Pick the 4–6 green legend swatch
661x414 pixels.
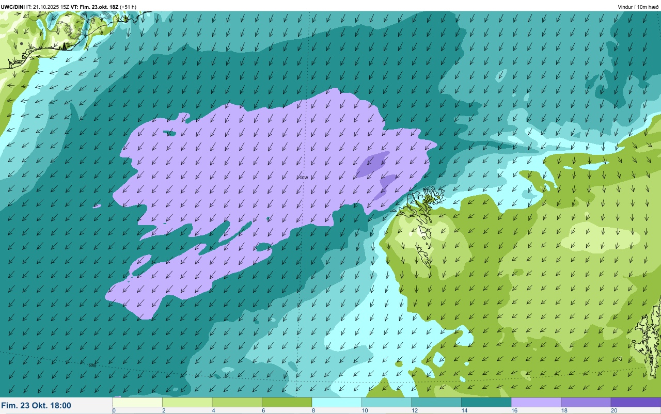click(x=237, y=402)
